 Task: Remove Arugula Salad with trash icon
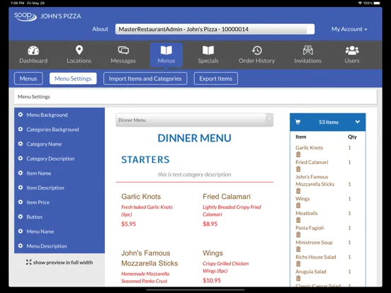[x=298, y=278]
